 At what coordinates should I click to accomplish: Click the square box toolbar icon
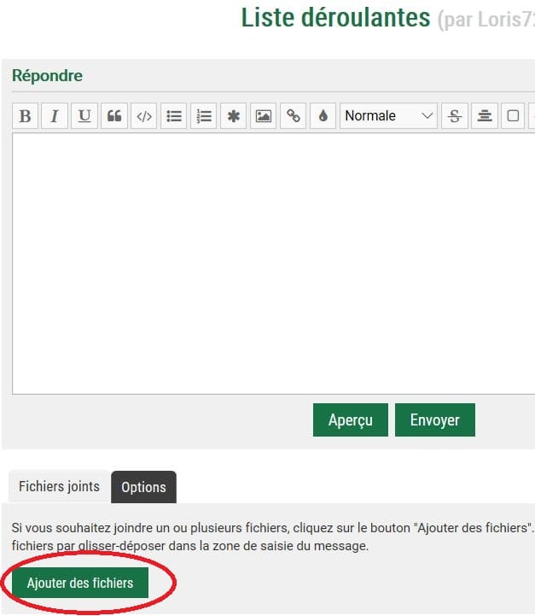(x=513, y=116)
